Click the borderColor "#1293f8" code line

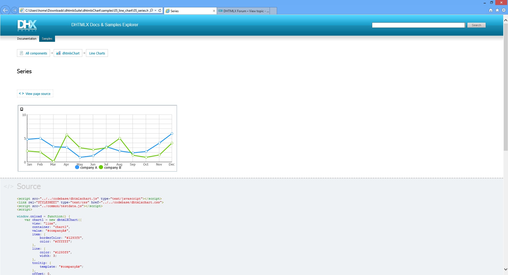pyautogui.click(x=61, y=238)
